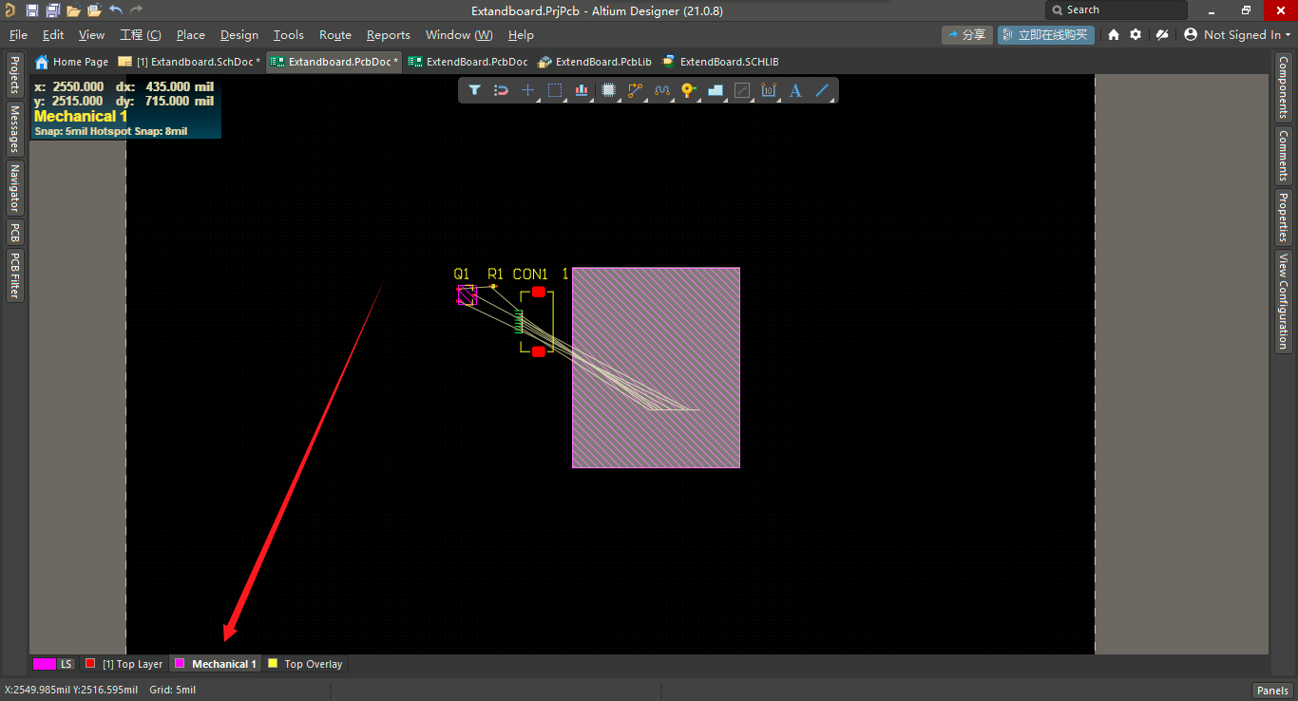Viewport: 1298px width, 701px height.
Task: Go to home via house icon
Action: point(1114,34)
